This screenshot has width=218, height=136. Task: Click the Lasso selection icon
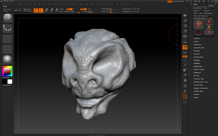click(x=185, y=102)
